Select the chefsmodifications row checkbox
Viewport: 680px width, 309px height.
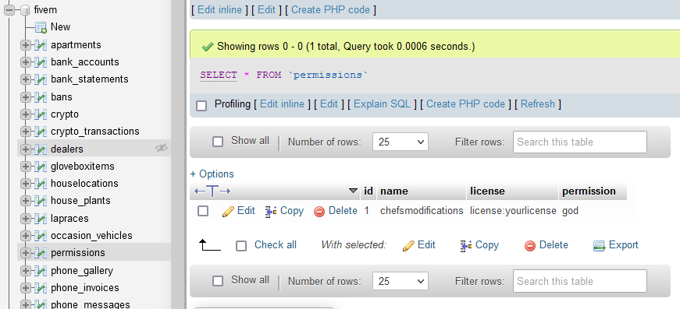coord(203,211)
